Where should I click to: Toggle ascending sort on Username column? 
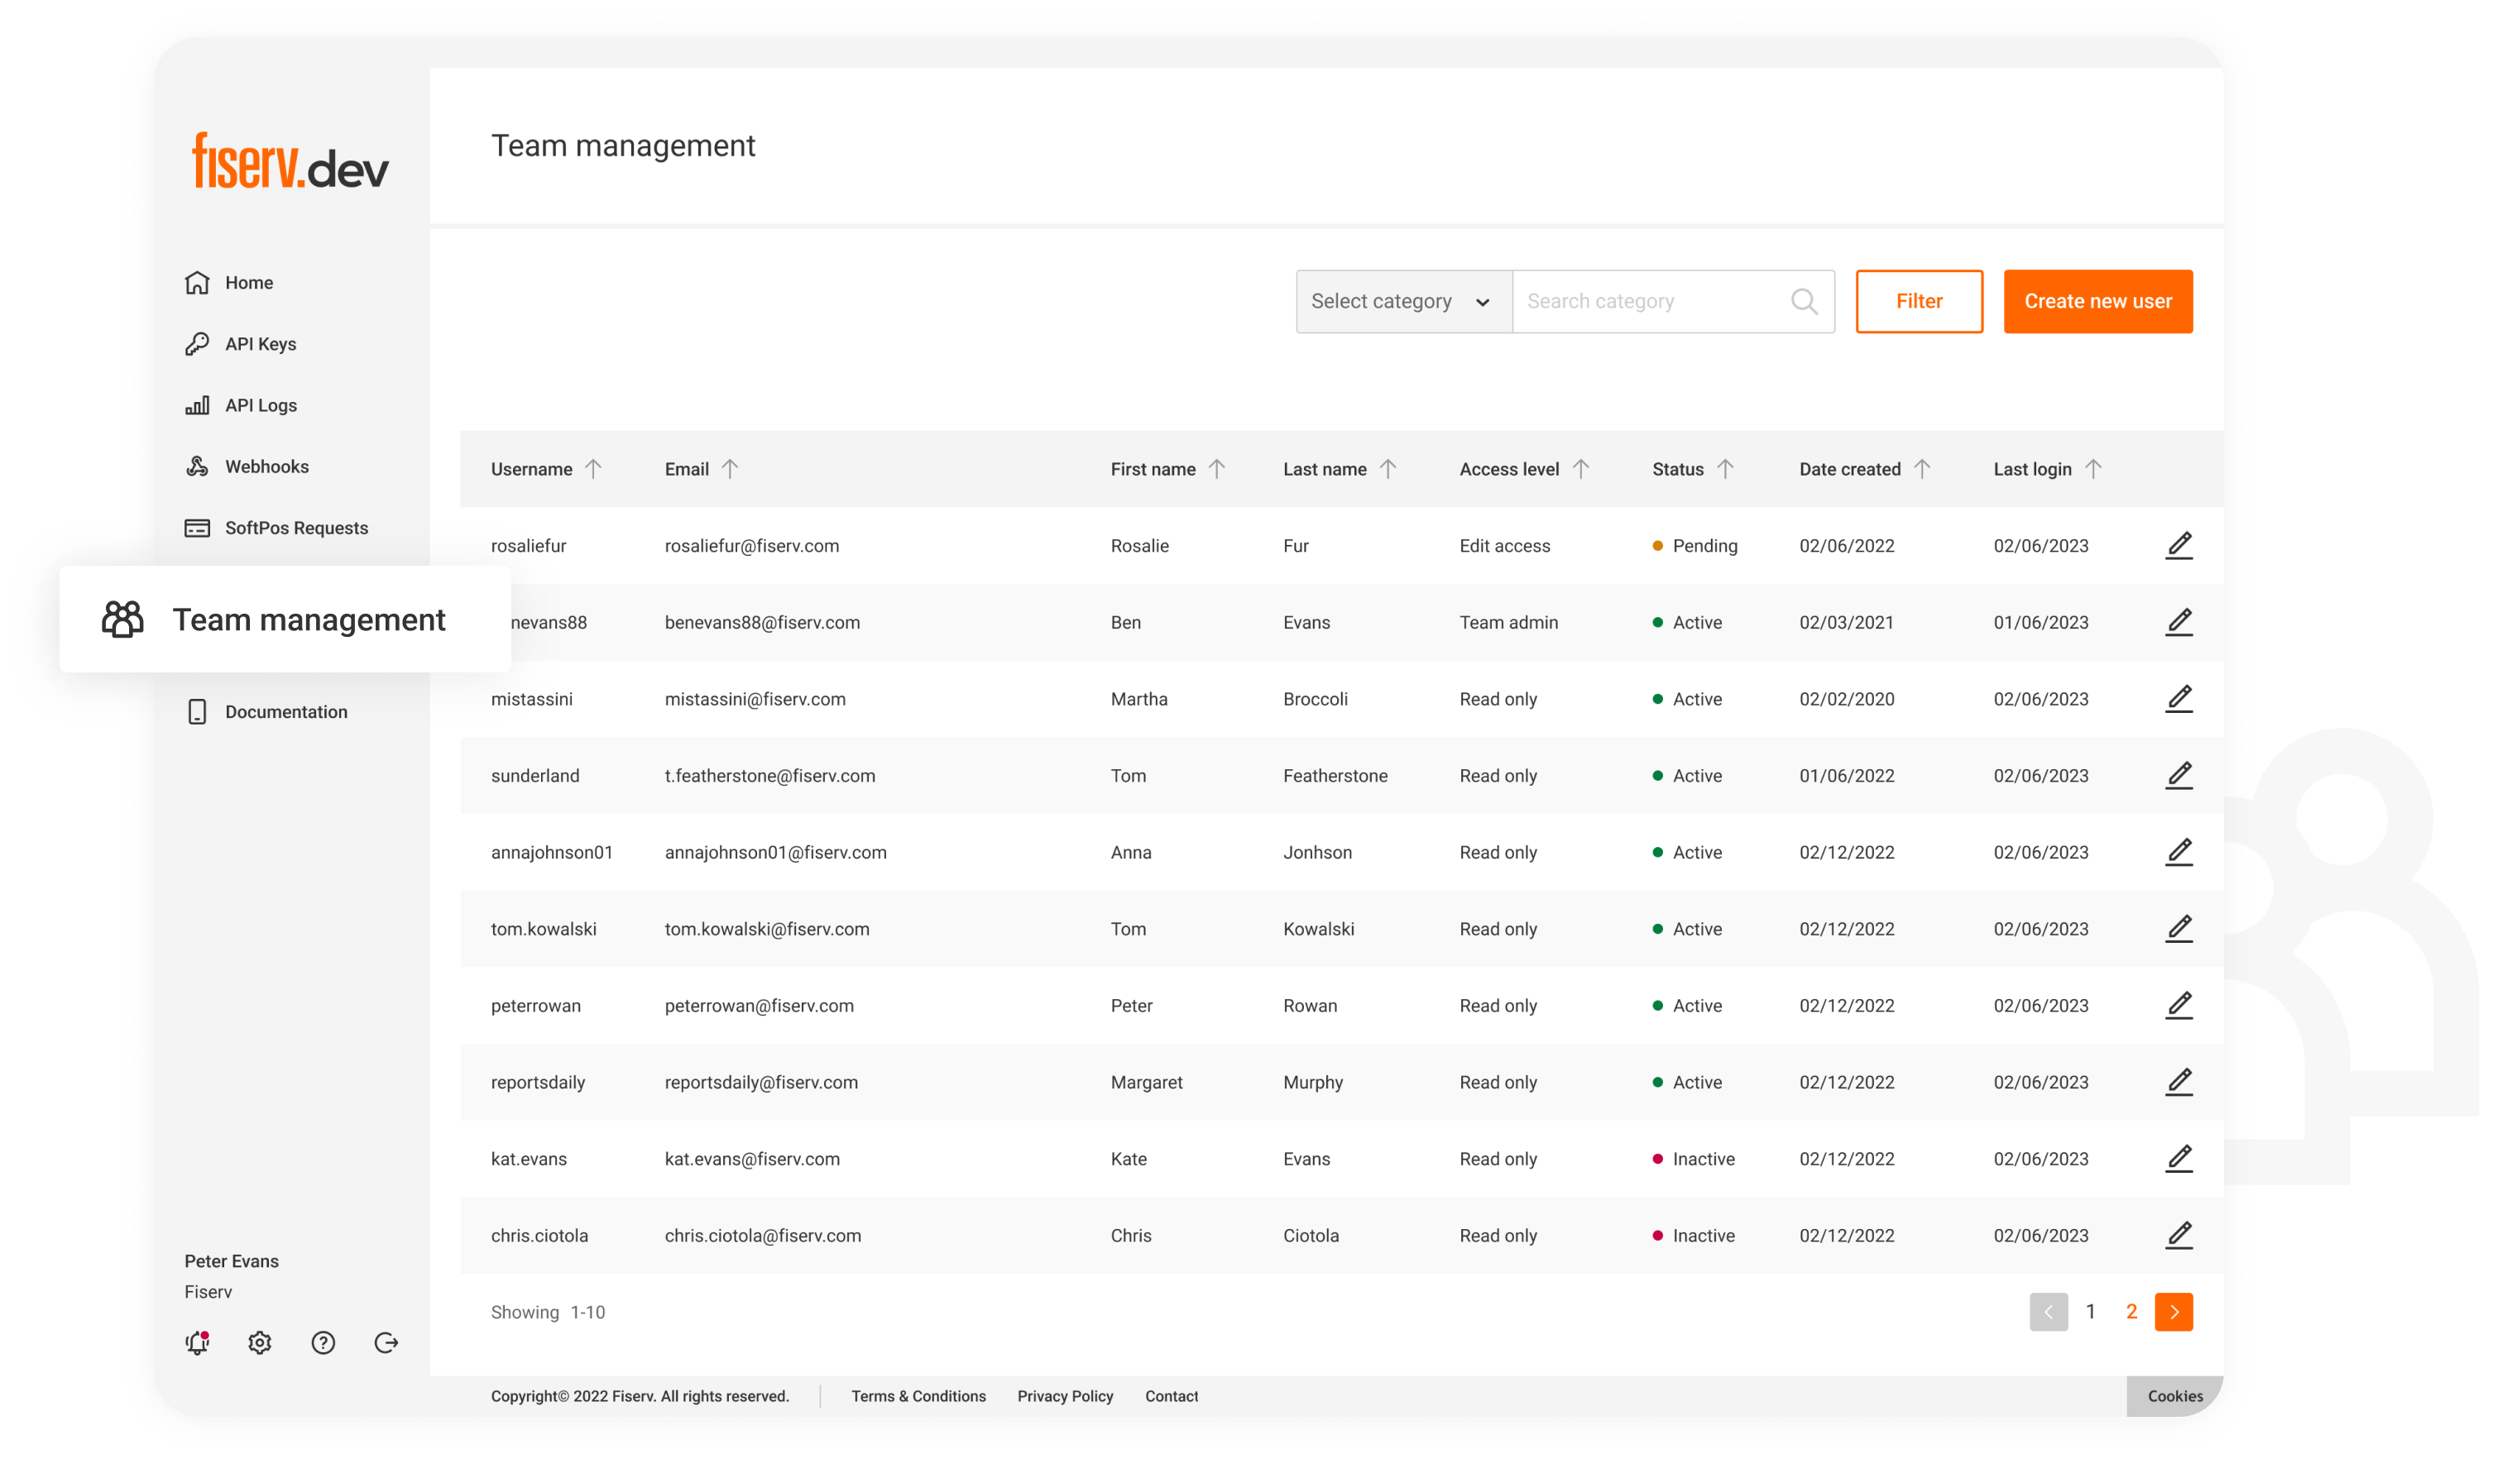point(594,468)
